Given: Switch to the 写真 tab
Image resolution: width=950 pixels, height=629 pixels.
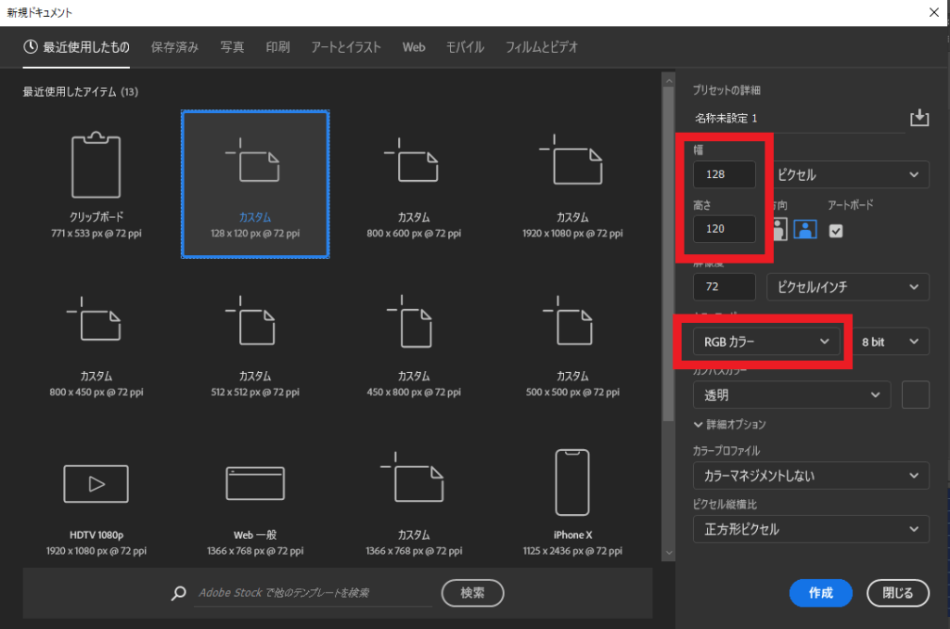Looking at the screenshot, I should [x=232, y=46].
